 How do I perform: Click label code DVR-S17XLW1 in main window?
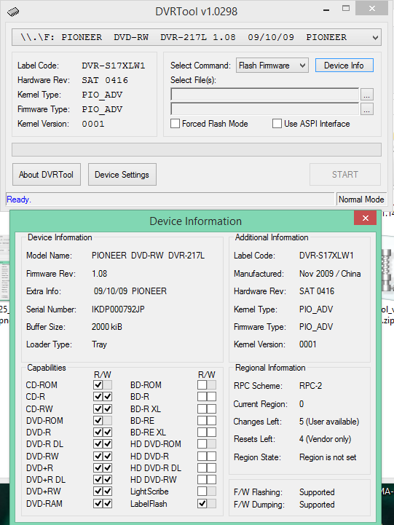[114, 66]
